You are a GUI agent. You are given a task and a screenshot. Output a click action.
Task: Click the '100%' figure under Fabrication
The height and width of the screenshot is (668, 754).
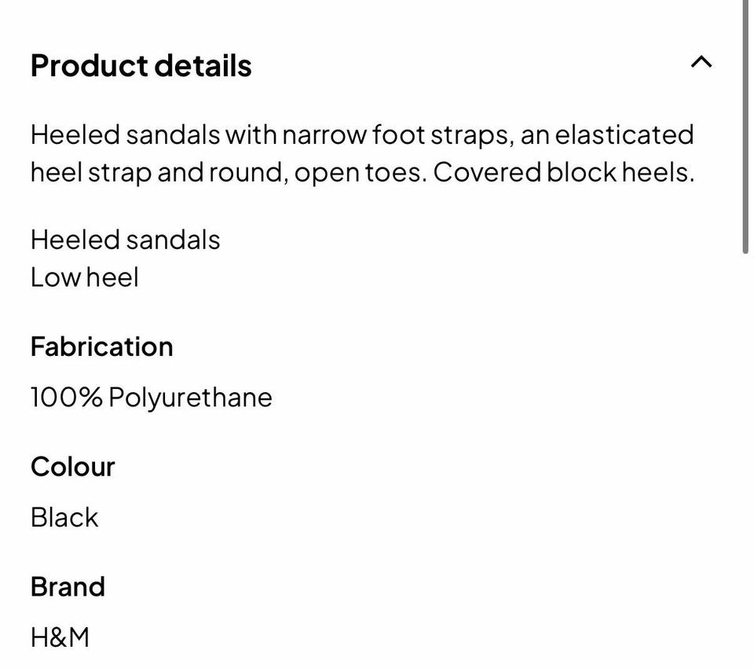pyautogui.click(x=66, y=397)
